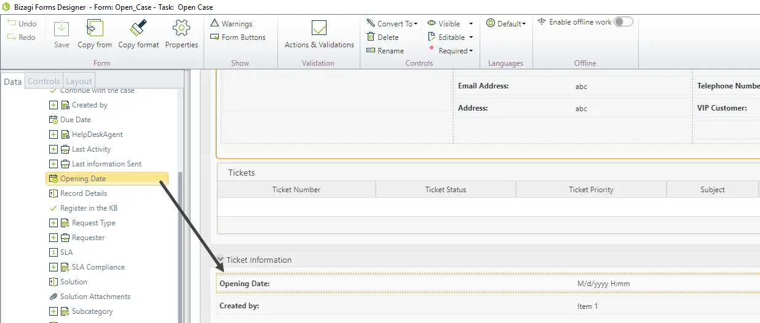Expand the Subcategory tree node
Image resolution: width=760 pixels, height=323 pixels.
coord(53,311)
